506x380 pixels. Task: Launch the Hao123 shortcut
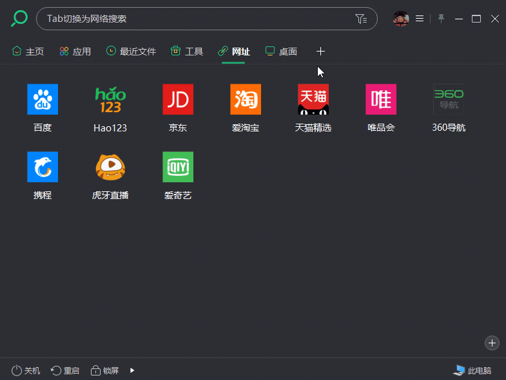(x=110, y=99)
